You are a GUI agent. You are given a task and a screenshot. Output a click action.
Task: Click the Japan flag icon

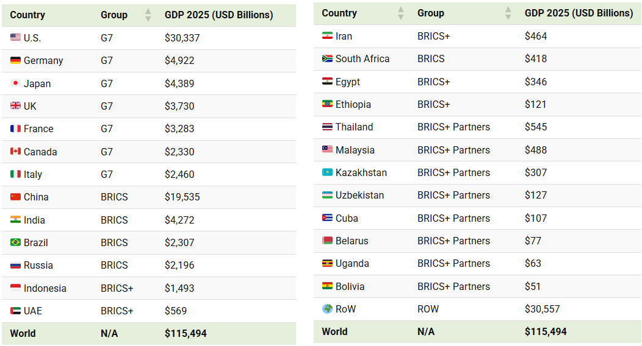[15, 83]
